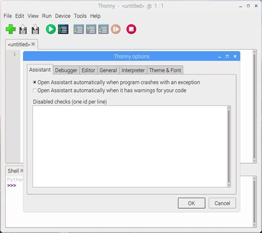Viewport: 262px width, 233px height.
Task: Open the Device menu
Action: 62,16
